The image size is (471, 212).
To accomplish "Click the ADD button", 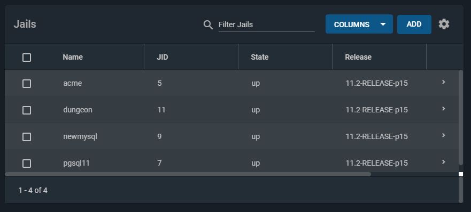I will (414, 25).
